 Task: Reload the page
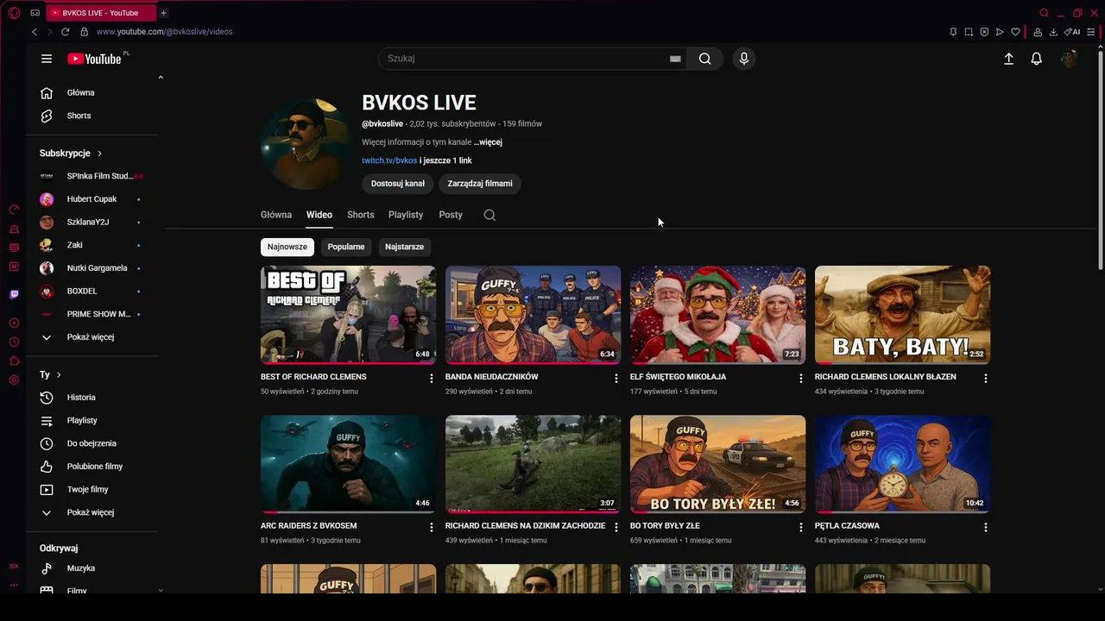click(65, 32)
